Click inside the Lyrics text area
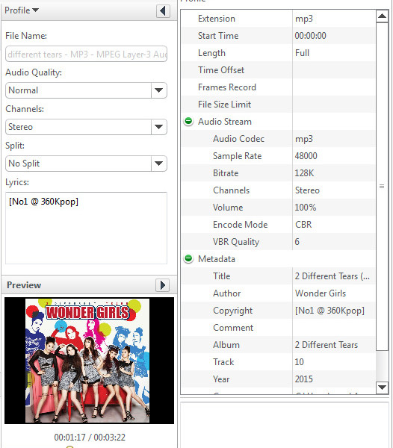 [86, 228]
